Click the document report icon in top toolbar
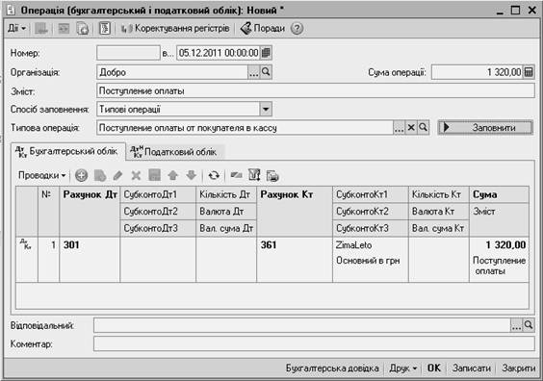543x381 pixels. click(x=105, y=28)
